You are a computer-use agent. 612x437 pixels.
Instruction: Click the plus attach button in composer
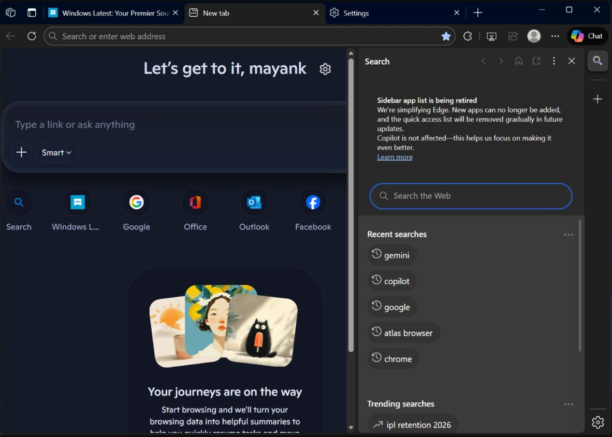pos(21,152)
